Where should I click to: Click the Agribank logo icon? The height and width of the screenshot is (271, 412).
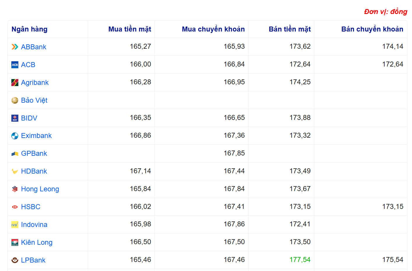tap(15, 83)
